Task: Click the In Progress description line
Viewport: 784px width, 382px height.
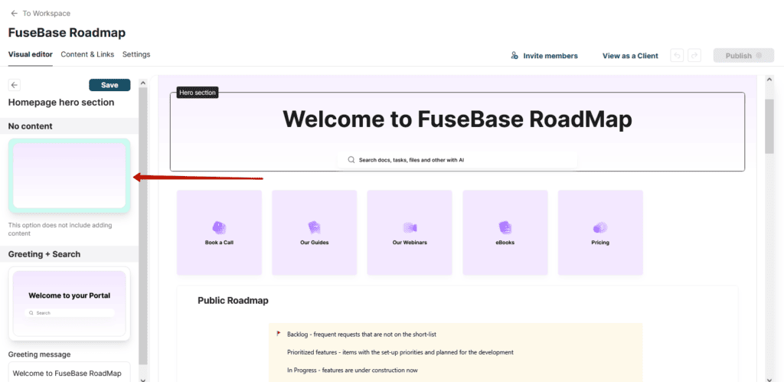Action: (x=352, y=371)
